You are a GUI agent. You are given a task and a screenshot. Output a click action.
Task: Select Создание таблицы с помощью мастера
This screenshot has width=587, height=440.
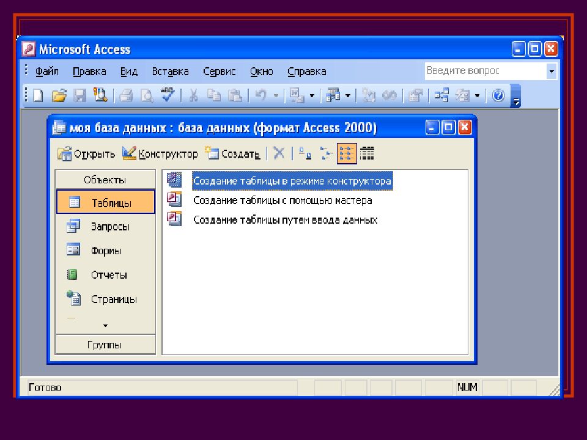point(282,200)
